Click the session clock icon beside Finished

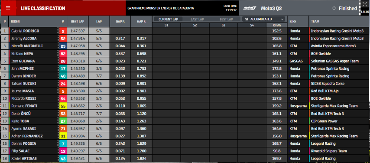click(334, 8)
